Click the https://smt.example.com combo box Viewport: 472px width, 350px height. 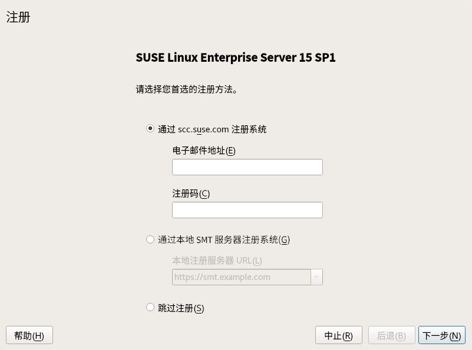[x=242, y=276]
